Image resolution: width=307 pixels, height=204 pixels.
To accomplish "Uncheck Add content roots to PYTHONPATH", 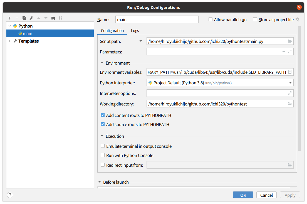I will [103, 115].
